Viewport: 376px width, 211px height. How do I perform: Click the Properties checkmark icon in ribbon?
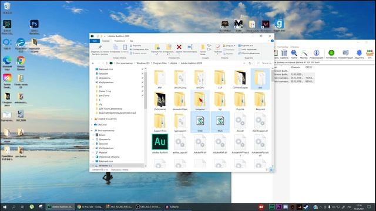click(x=217, y=47)
